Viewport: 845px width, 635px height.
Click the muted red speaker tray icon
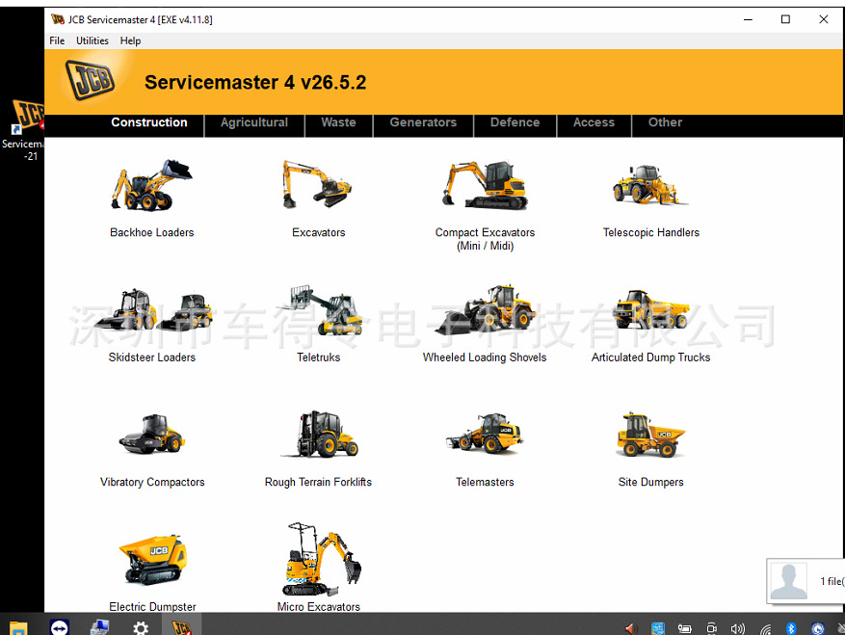click(x=631, y=628)
